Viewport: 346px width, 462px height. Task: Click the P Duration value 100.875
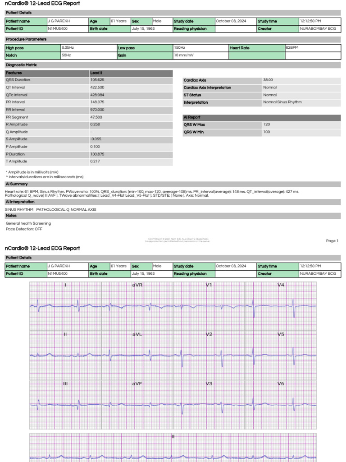[97, 154]
